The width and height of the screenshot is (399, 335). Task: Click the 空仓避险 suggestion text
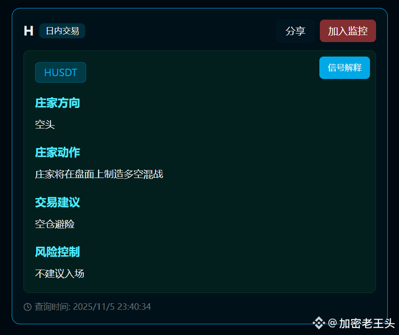[x=55, y=224]
